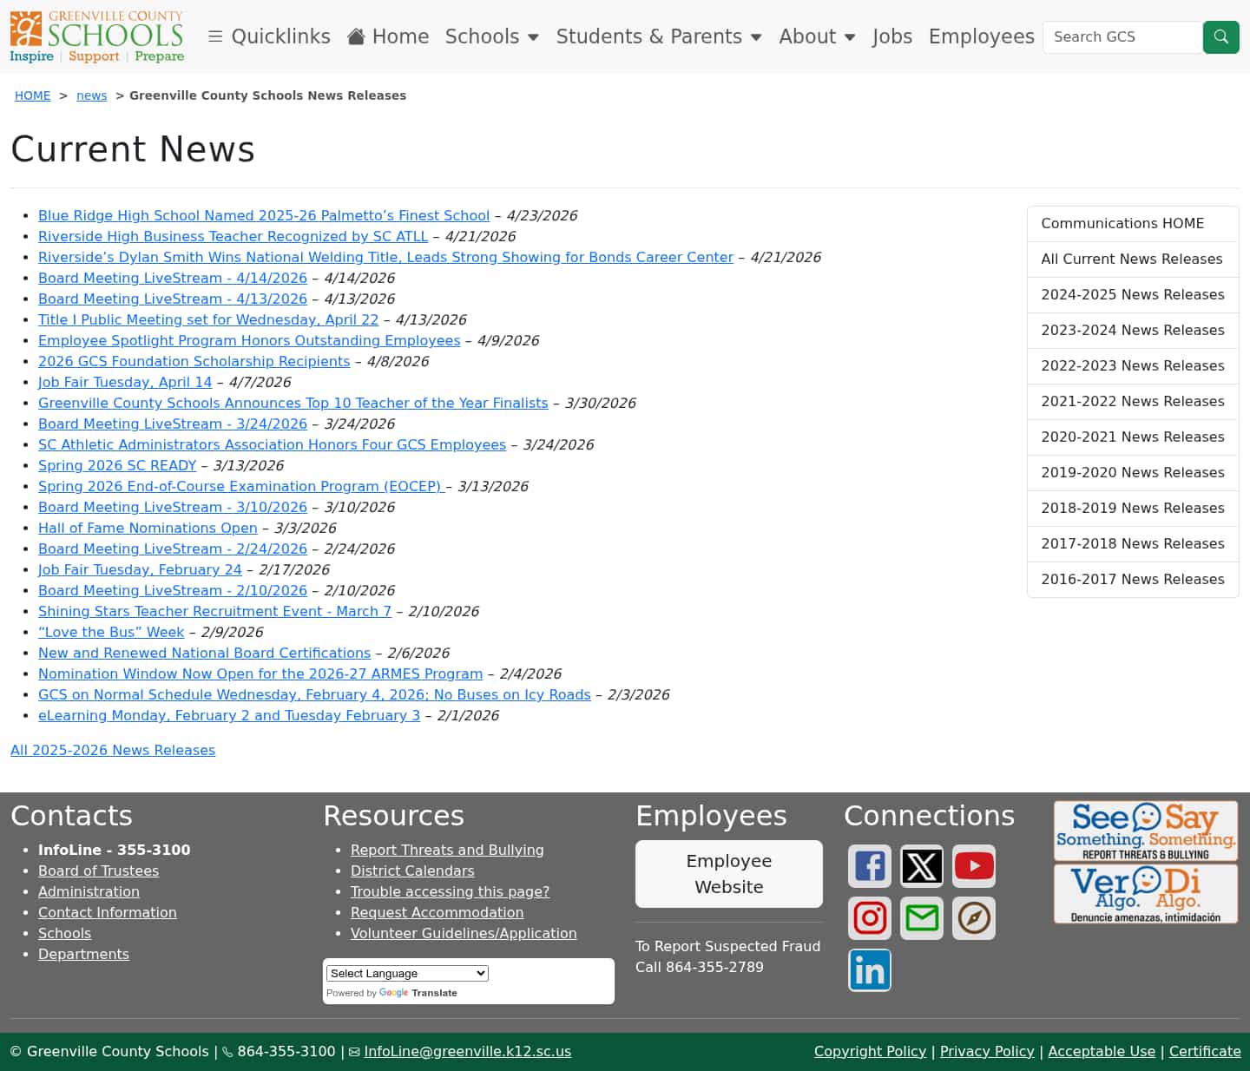The width and height of the screenshot is (1250, 1071).
Task: Click the LinkedIn icon
Action: [x=869, y=969]
